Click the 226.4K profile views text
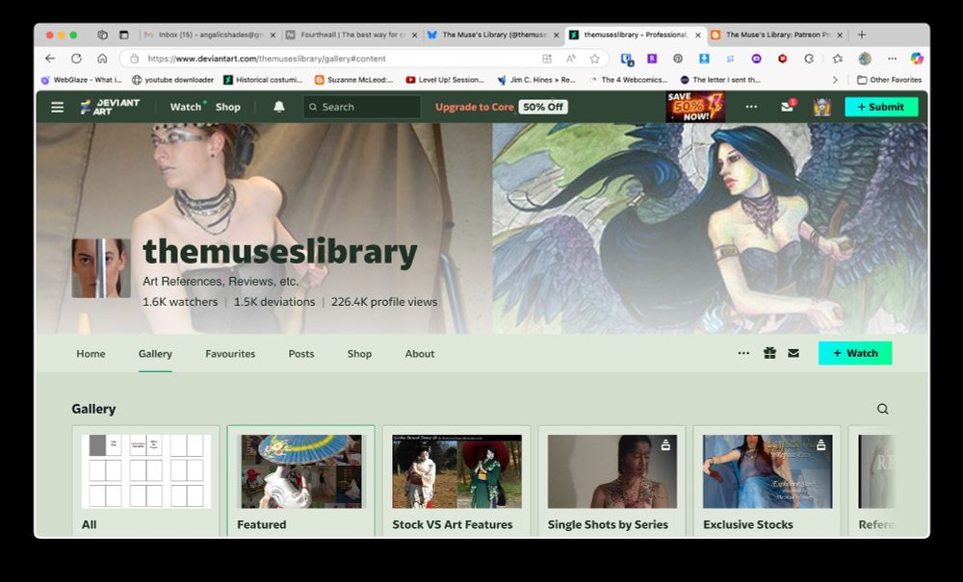Image resolution: width=963 pixels, height=582 pixels. (384, 302)
